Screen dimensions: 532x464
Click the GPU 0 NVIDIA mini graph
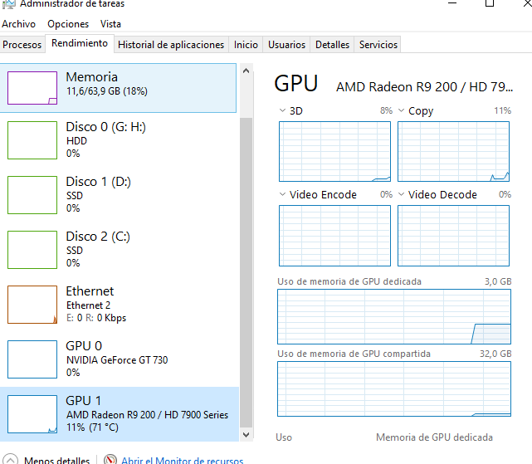(32, 359)
